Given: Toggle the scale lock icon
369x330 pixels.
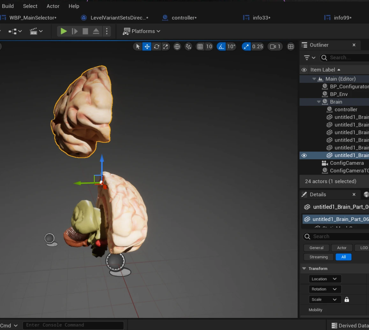Looking at the screenshot, I should (347, 299).
